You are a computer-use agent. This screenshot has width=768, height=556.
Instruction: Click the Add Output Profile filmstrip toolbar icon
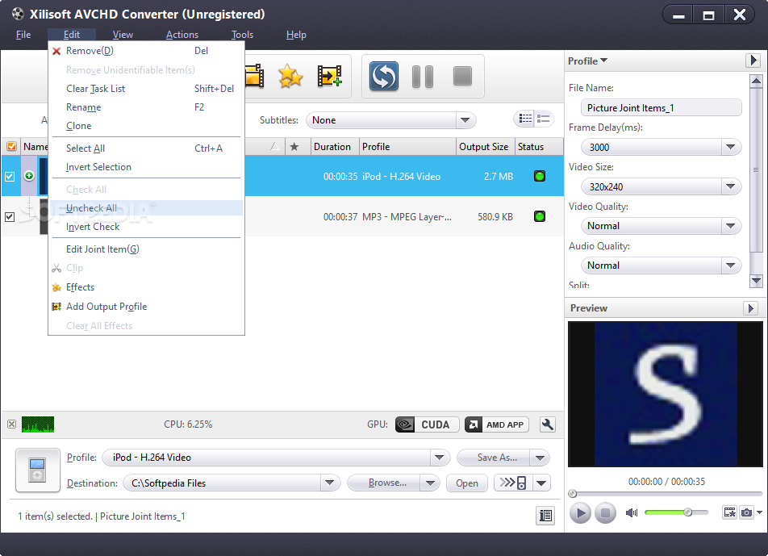click(330, 77)
